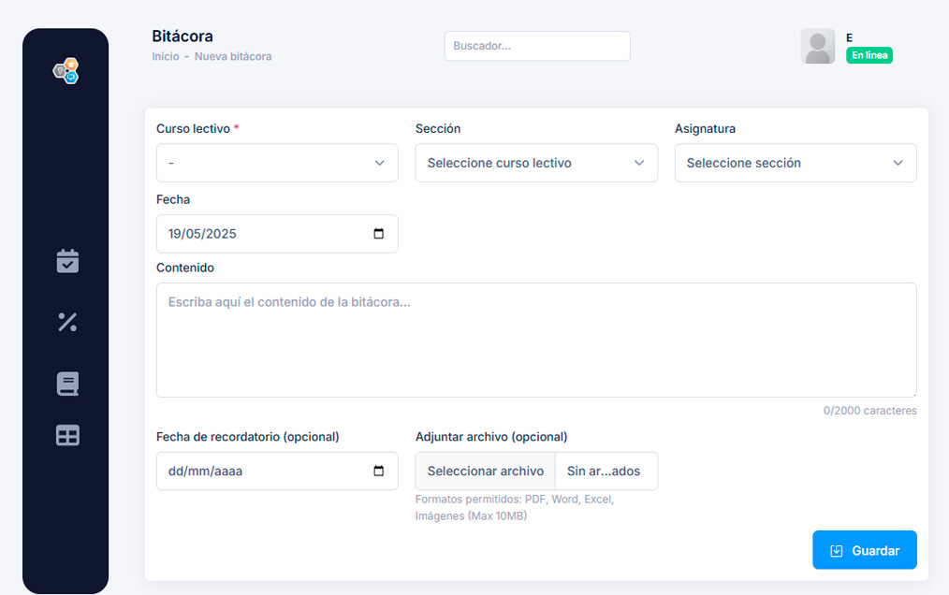Open calendar picker in Fecha field
The height and width of the screenshot is (595, 949).
(378, 234)
